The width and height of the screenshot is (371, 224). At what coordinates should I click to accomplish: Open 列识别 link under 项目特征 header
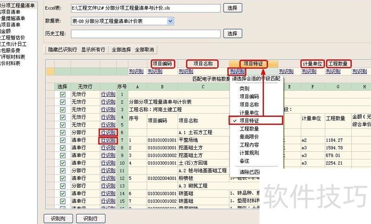[237, 71]
